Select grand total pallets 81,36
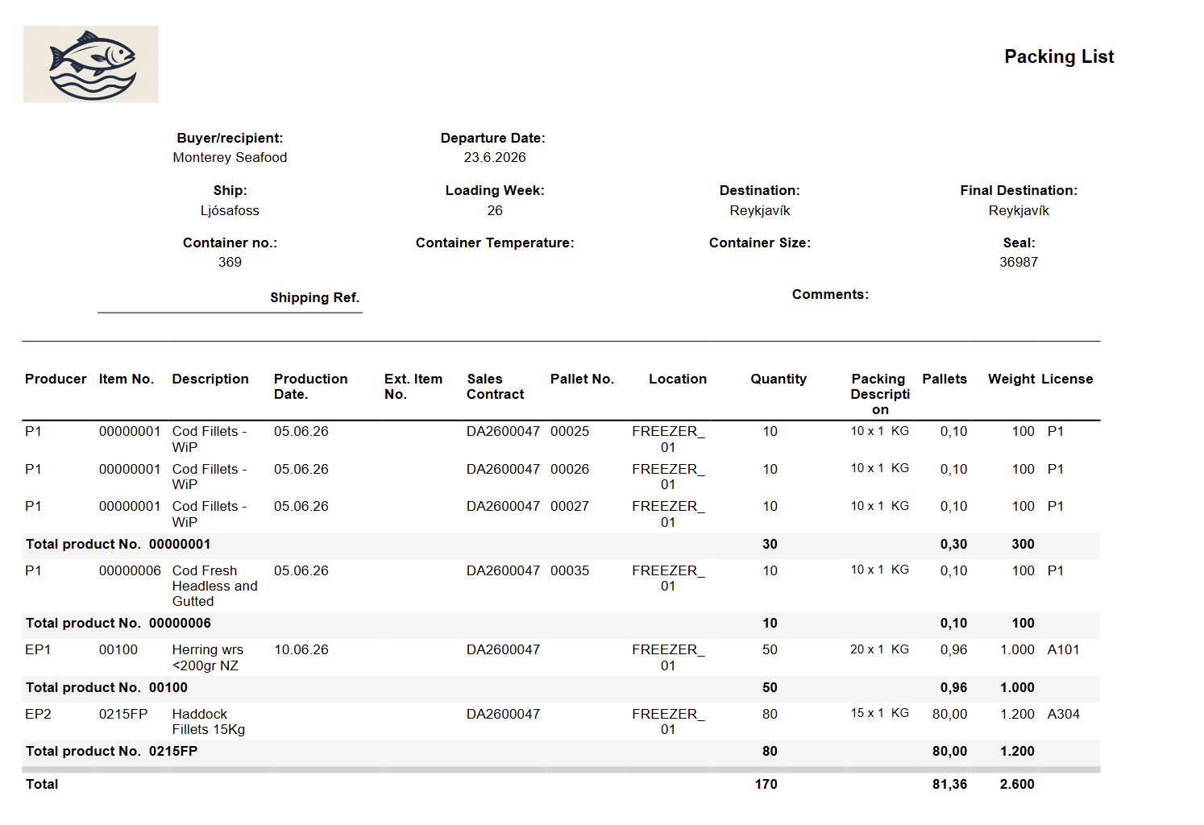The width and height of the screenshot is (1204, 825). point(949,784)
